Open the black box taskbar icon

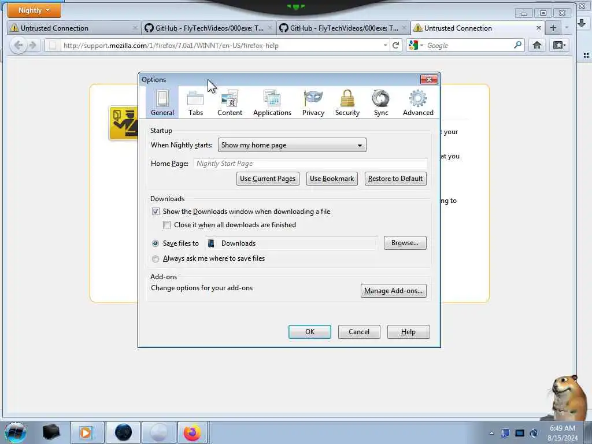pyautogui.click(x=51, y=432)
